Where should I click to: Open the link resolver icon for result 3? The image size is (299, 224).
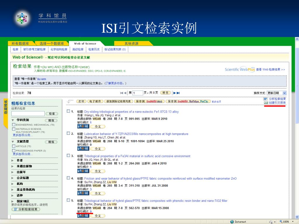(83, 171)
